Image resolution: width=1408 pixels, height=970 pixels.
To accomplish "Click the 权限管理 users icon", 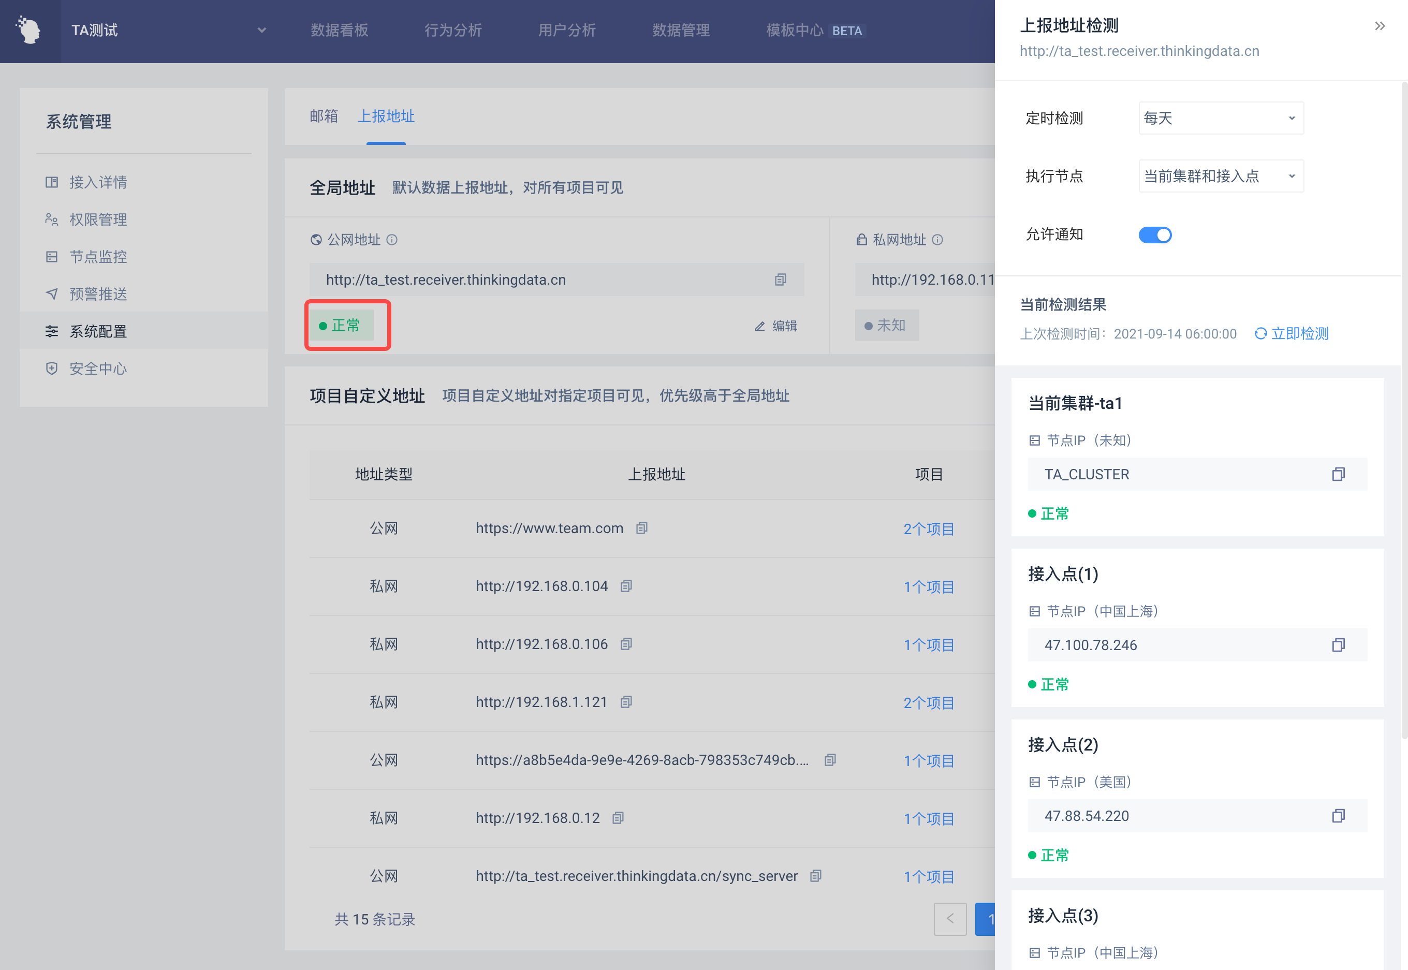I will [x=52, y=219].
